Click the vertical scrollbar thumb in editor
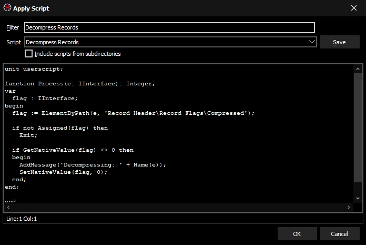This screenshot has width=366, height=245. click(358, 126)
